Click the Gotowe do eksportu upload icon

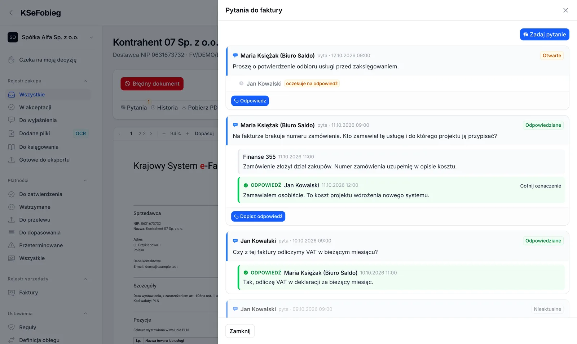tap(12, 160)
